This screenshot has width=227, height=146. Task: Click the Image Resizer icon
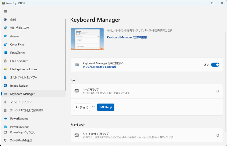click(5, 86)
